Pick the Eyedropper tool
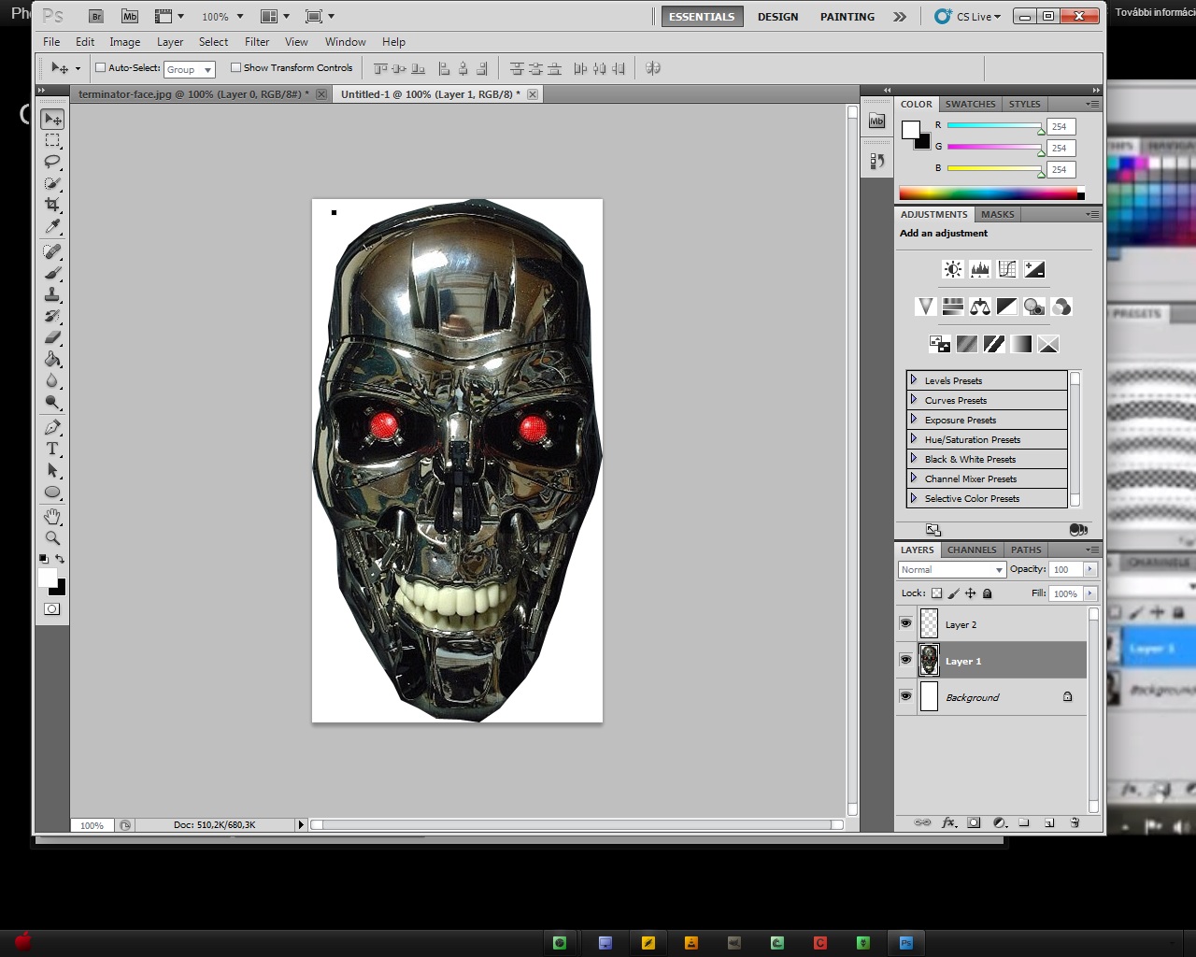1196x957 pixels. point(52,227)
